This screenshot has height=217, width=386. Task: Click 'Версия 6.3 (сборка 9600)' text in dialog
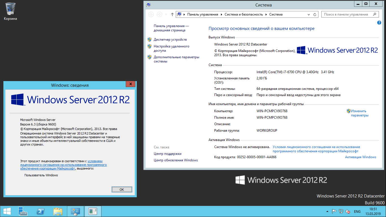coord(38,124)
